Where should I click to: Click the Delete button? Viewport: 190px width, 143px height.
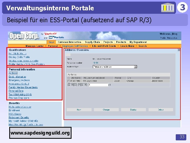point(161,110)
